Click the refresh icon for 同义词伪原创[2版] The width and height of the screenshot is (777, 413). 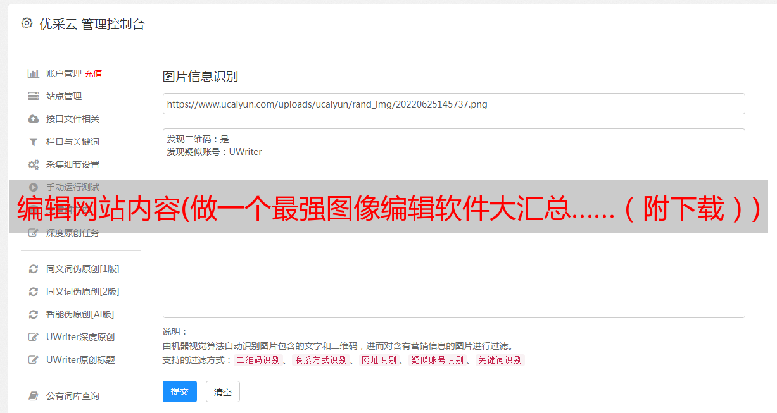(34, 292)
